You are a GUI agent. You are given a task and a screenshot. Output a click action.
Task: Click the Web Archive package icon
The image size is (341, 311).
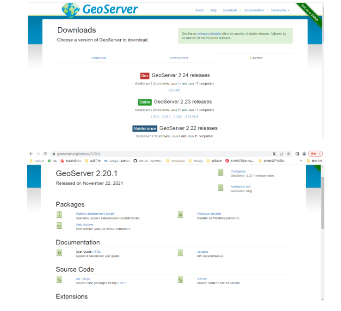59,225
